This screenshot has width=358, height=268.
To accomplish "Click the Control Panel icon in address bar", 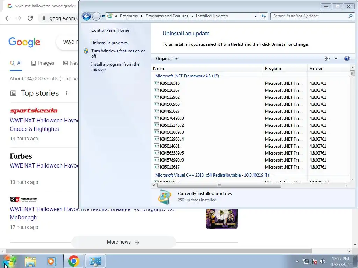I will (x=110, y=16).
